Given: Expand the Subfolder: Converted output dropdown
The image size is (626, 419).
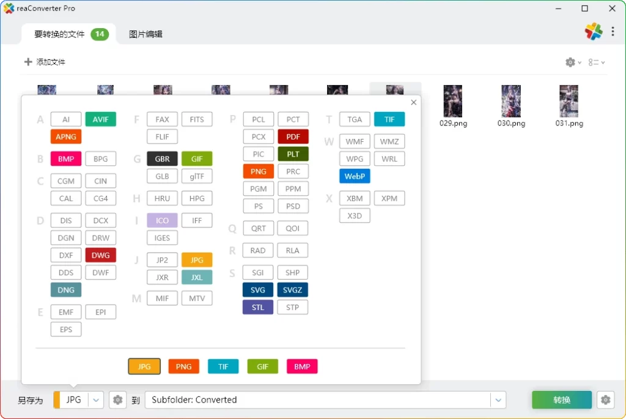Looking at the screenshot, I should (x=498, y=400).
